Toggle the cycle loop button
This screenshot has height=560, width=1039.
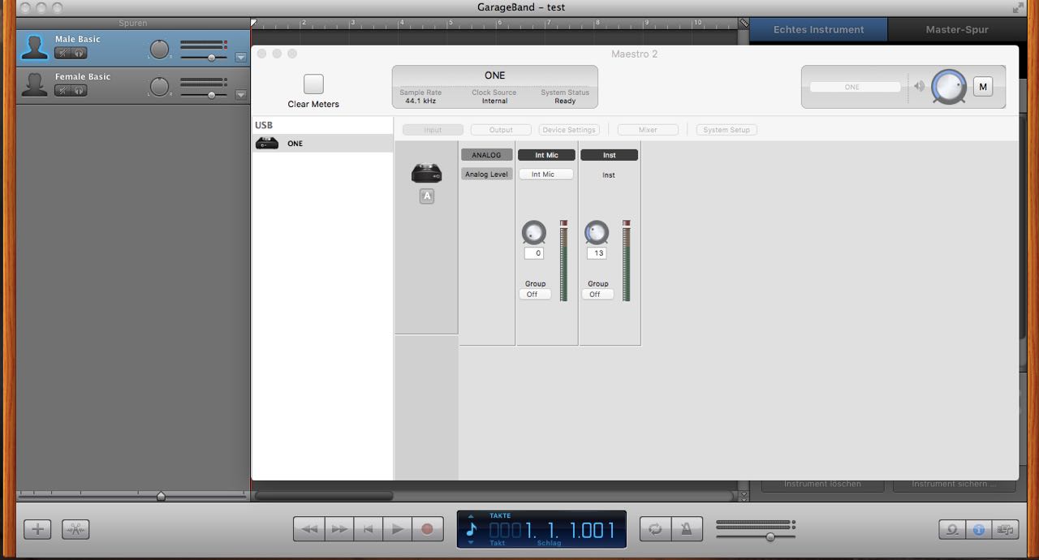tap(655, 529)
